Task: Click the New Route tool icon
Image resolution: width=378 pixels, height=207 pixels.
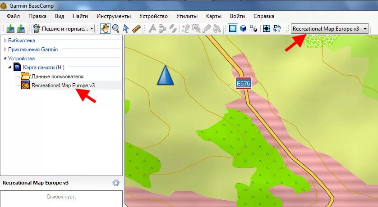Action: click(x=163, y=29)
